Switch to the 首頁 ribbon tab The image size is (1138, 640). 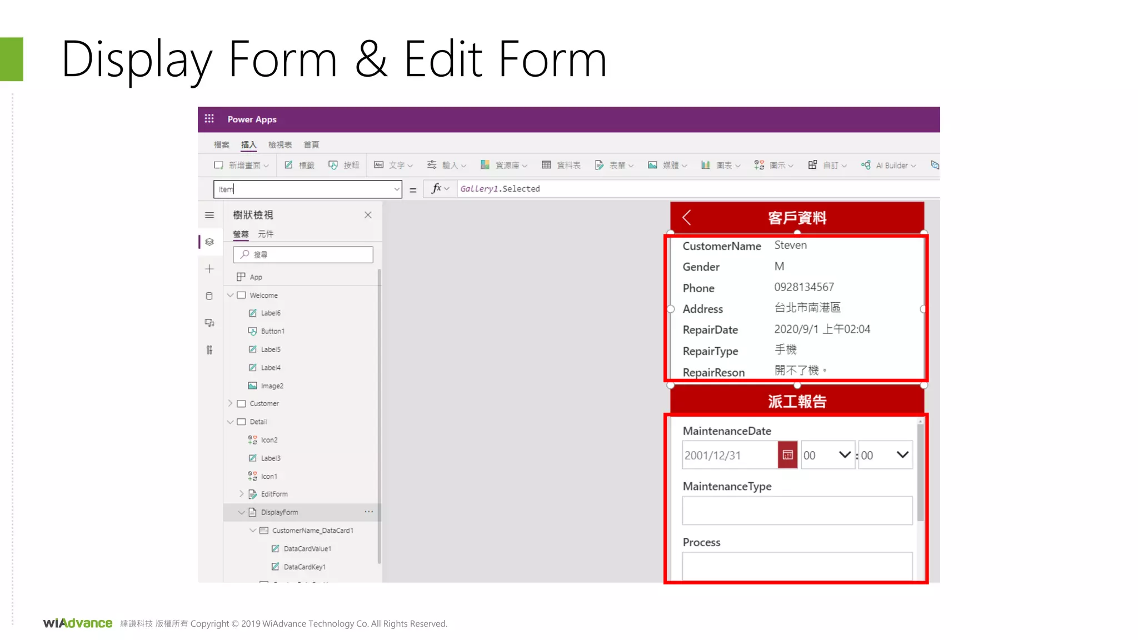click(311, 144)
